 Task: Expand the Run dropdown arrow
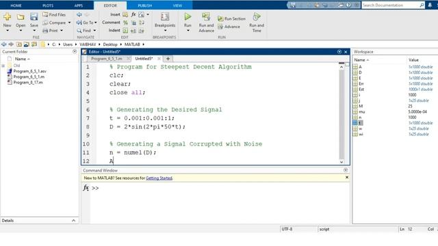188,30
